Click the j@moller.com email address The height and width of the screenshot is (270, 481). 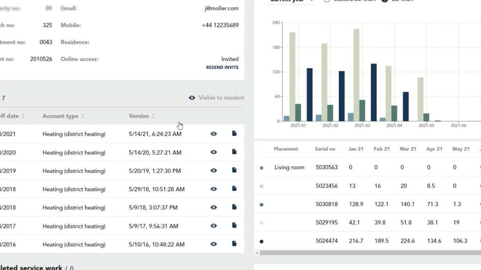tap(222, 8)
